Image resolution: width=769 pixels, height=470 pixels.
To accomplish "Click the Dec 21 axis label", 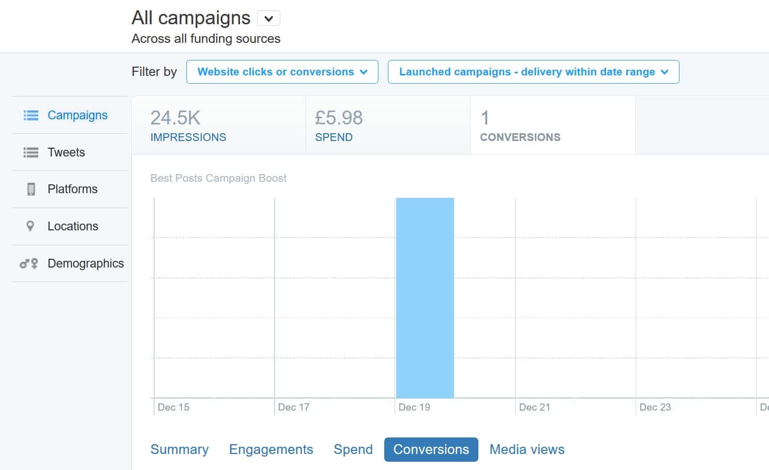I will [534, 407].
